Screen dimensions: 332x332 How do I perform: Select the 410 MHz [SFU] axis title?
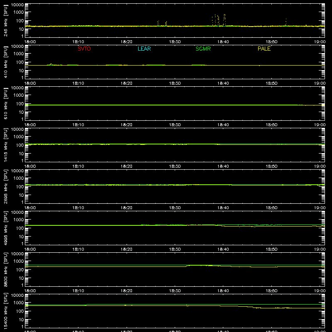[5, 62]
